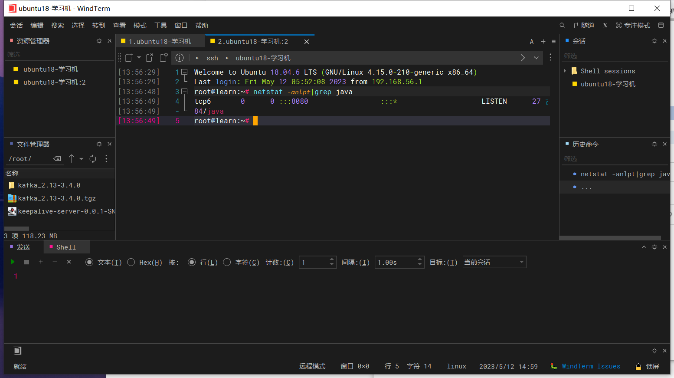
Task: Select the 文本(T) radio button
Action: (x=89, y=262)
